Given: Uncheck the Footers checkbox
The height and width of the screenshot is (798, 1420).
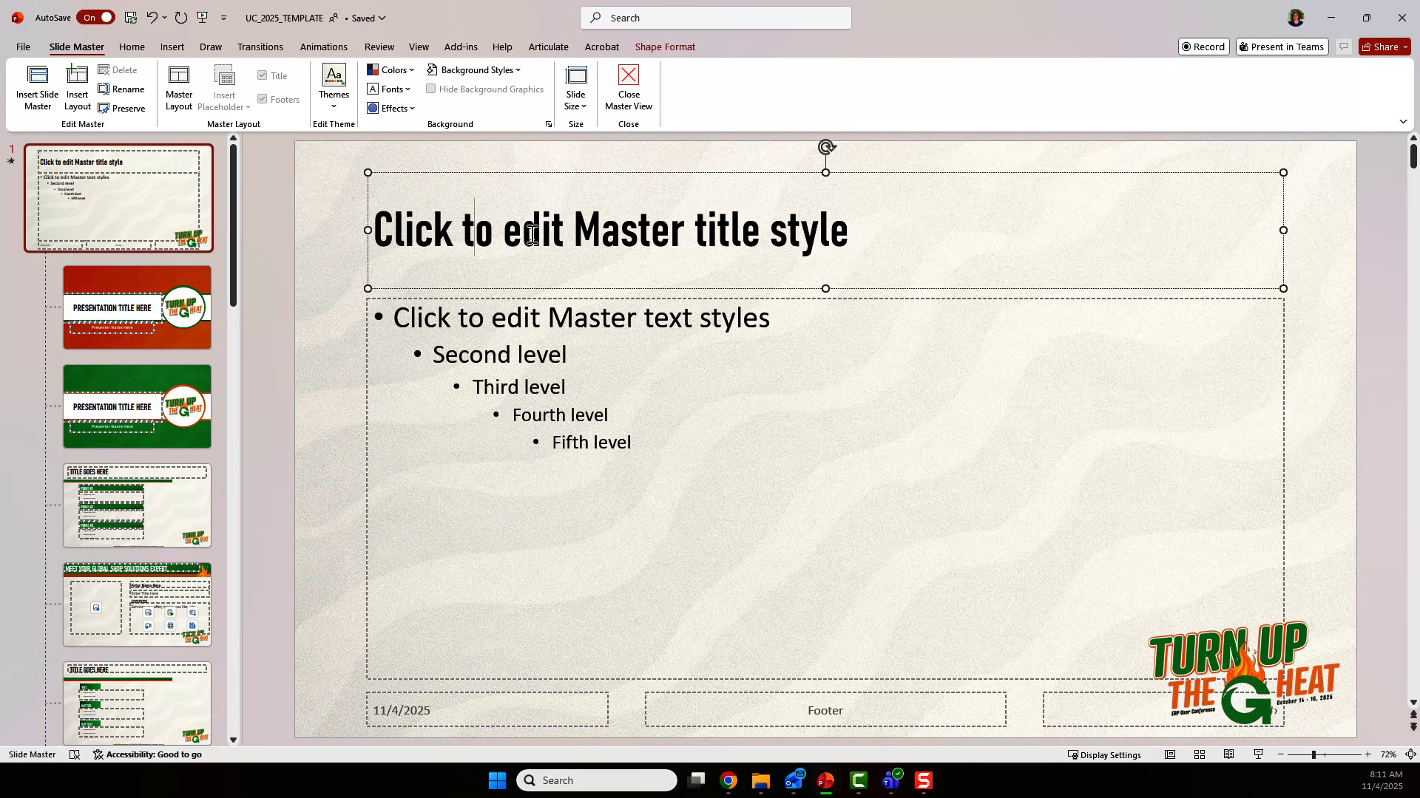Looking at the screenshot, I should click(x=263, y=98).
